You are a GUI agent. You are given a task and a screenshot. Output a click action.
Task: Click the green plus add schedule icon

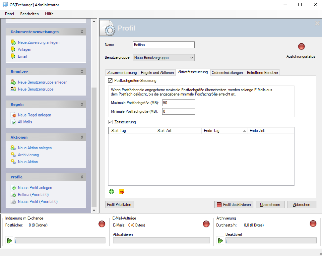click(x=111, y=192)
